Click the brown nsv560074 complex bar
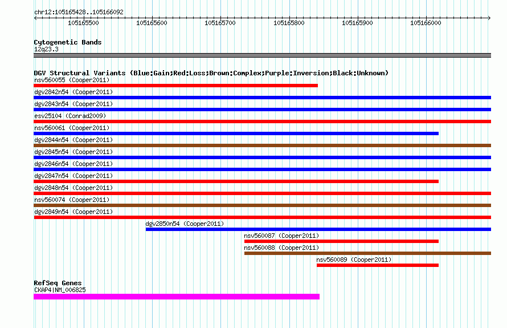The image size is (507, 328). [x=262, y=205]
